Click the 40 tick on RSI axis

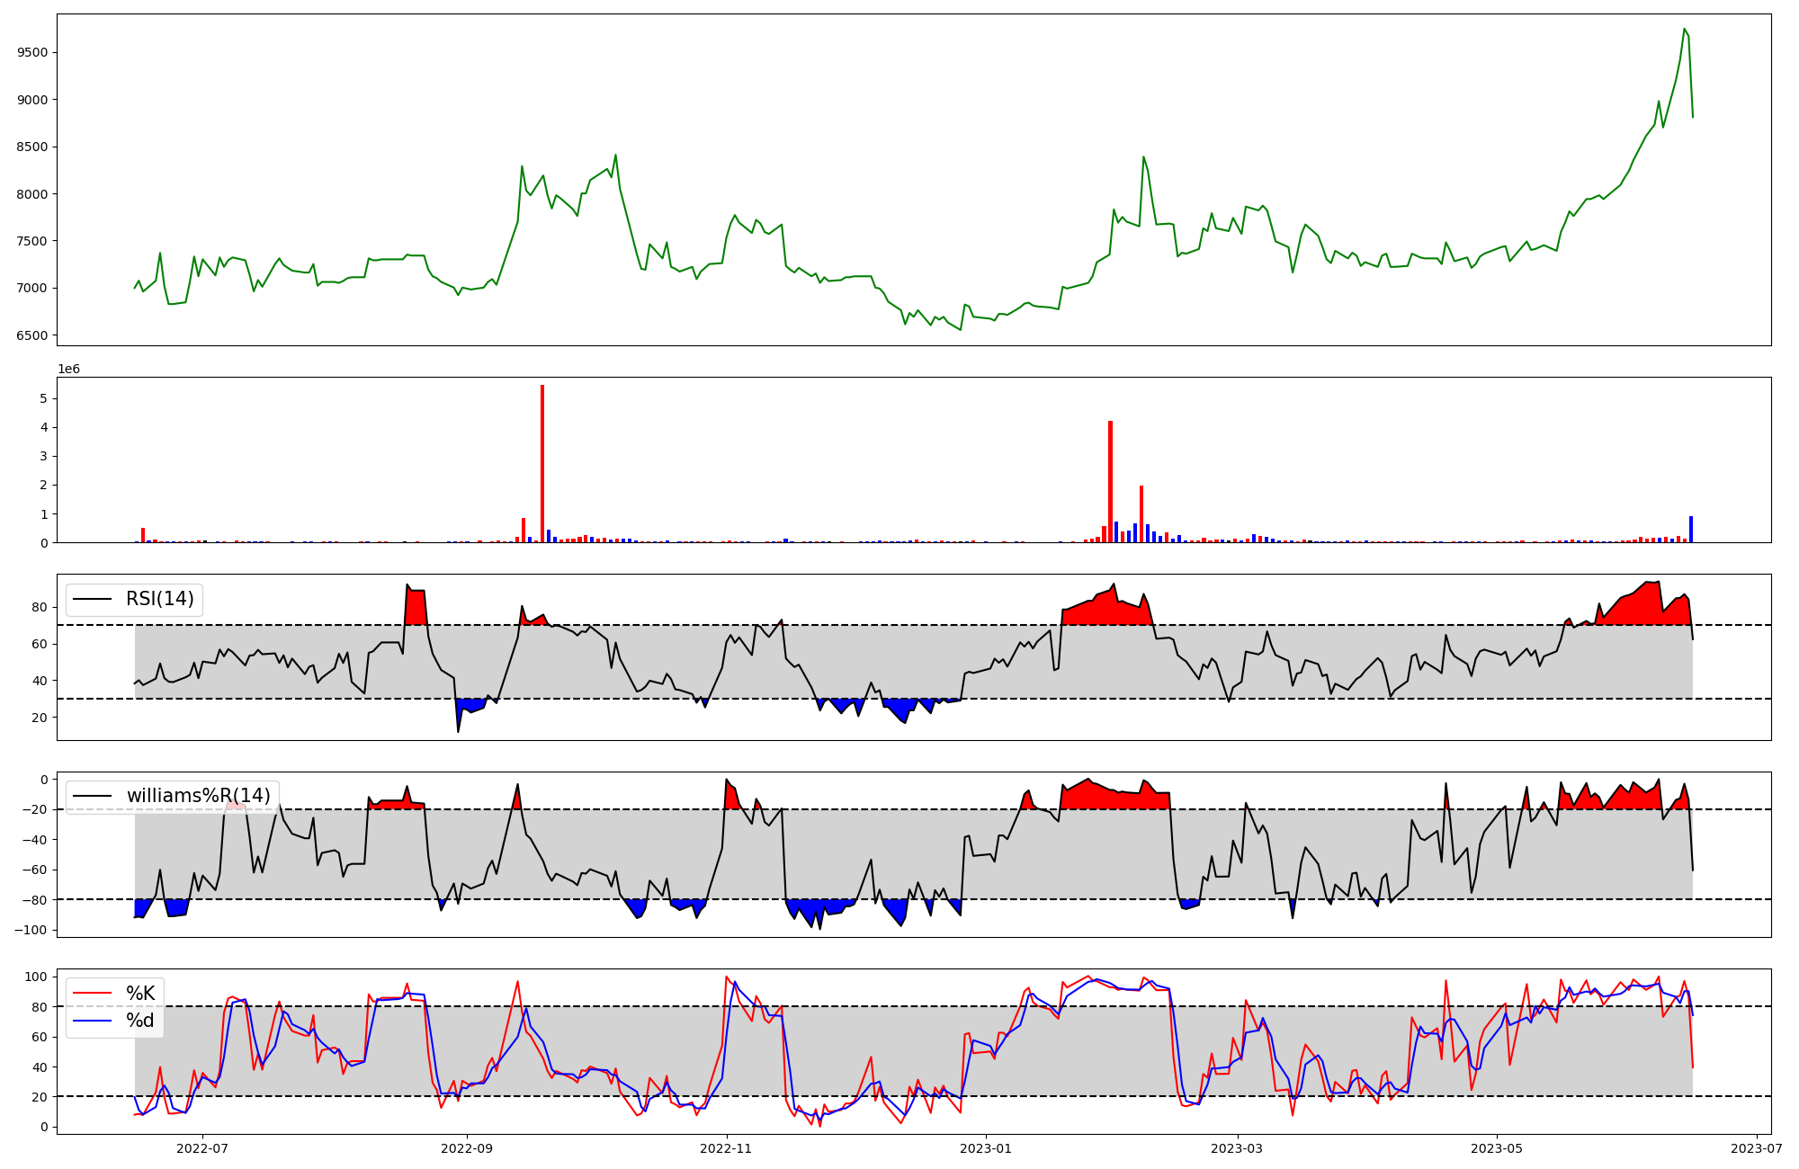click(x=40, y=681)
